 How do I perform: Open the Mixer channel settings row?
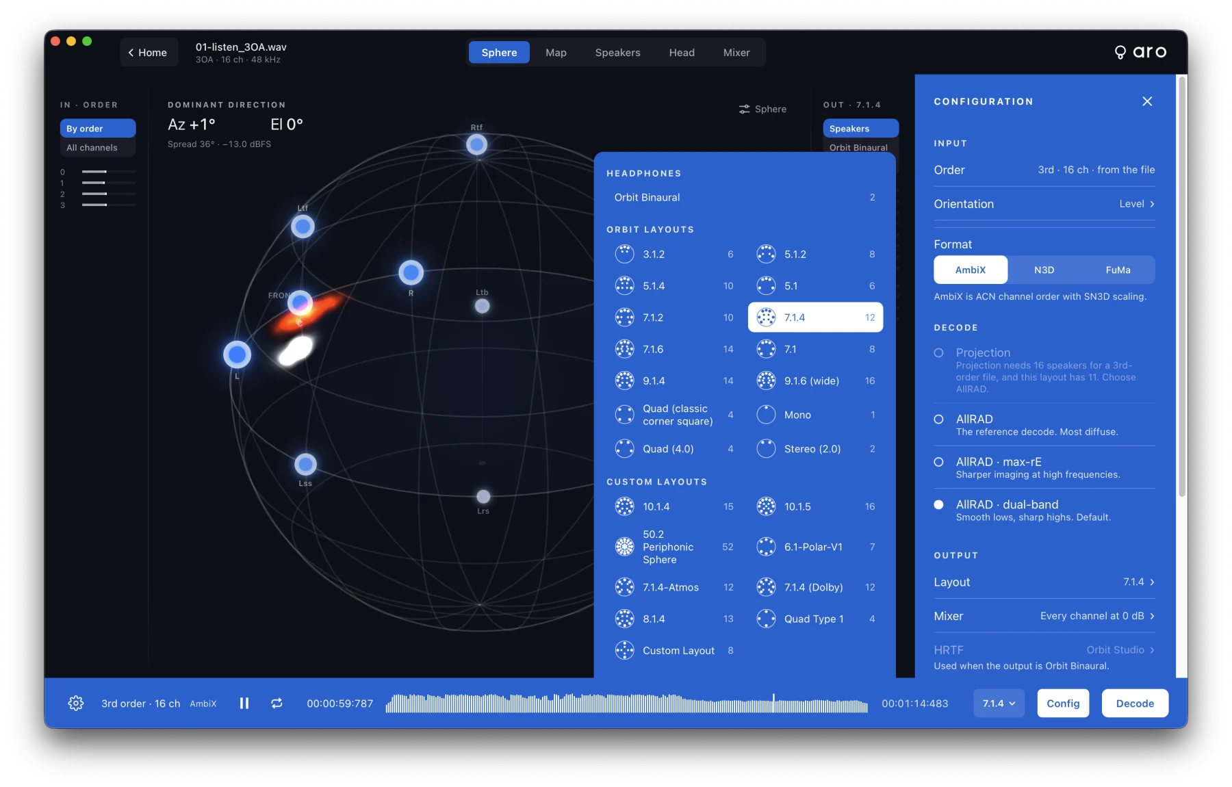(x=1044, y=616)
